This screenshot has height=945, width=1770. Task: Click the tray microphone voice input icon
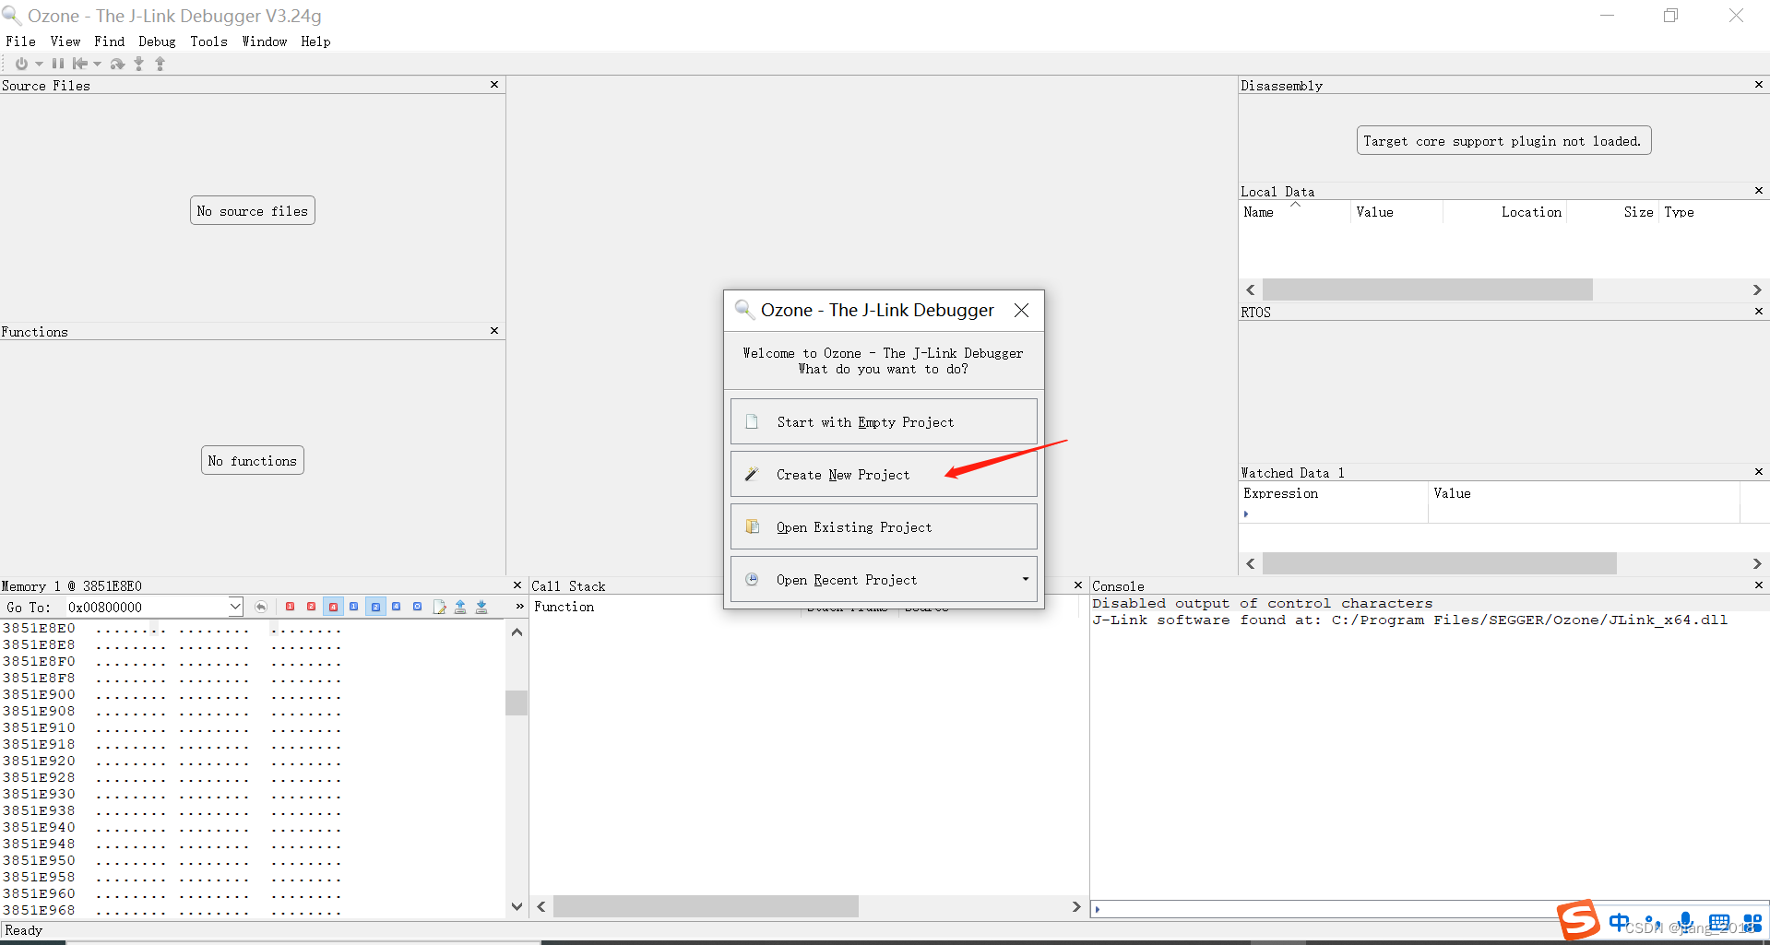tap(1686, 922)
